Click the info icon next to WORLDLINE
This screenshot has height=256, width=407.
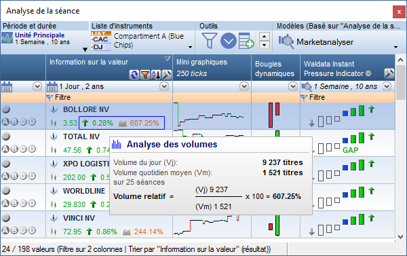tap(54, 191)
